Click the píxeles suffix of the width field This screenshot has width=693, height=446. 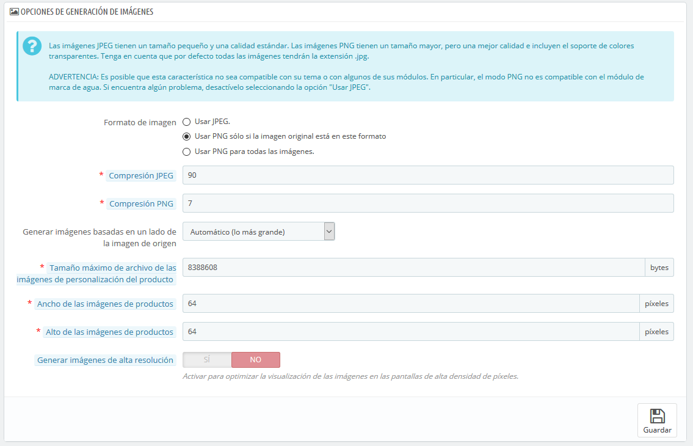[657, 304]
